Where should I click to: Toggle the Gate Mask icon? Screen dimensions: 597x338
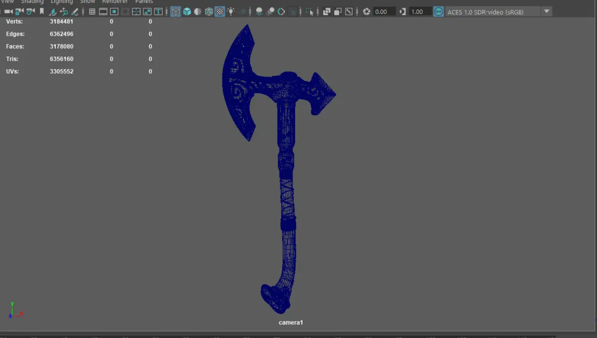[x=125, y=11]
